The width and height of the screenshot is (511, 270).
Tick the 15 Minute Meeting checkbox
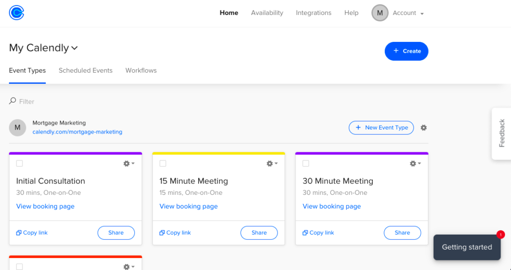pos(163,163)
